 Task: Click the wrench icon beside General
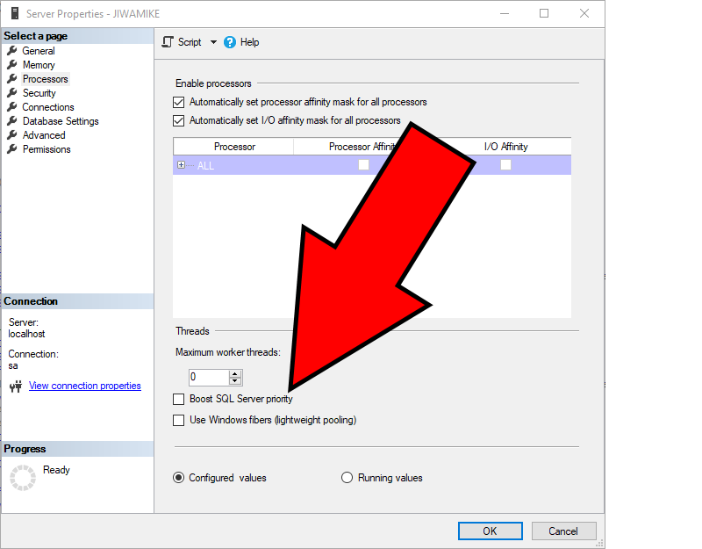coord(12,51)
